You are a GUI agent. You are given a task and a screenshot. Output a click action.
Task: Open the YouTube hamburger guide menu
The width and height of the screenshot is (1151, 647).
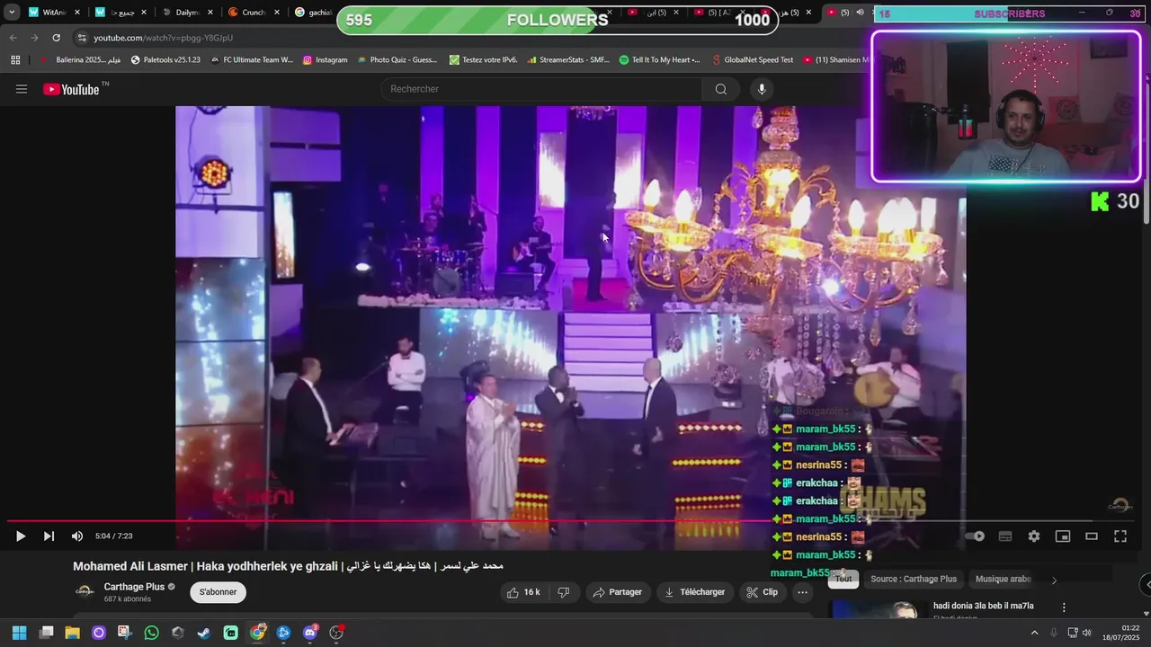point(22,89)
